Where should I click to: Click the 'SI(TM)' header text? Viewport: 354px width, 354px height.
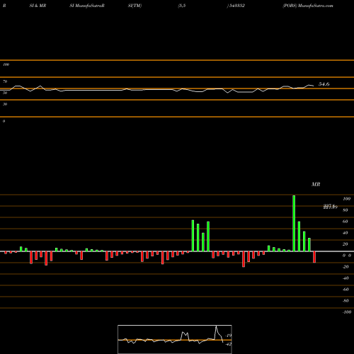pyautogui.click(x=135, y=6)
